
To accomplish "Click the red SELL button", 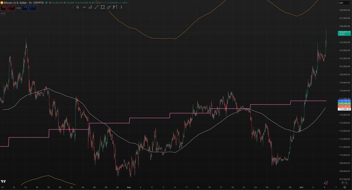I will click(x=8, y=8).
